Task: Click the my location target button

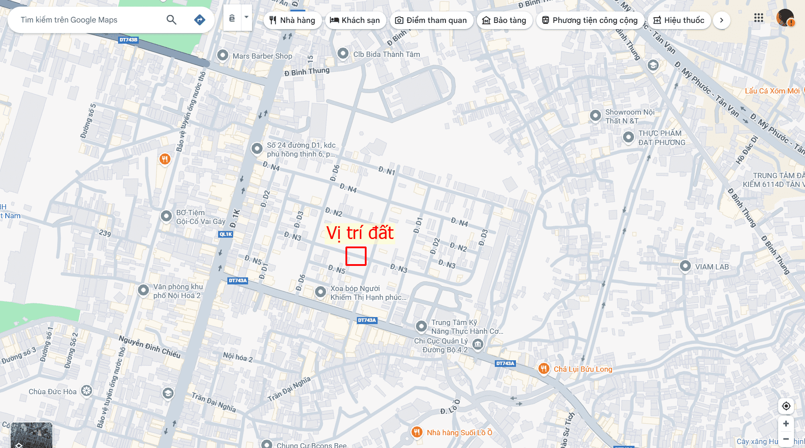Action: point(786,406)
